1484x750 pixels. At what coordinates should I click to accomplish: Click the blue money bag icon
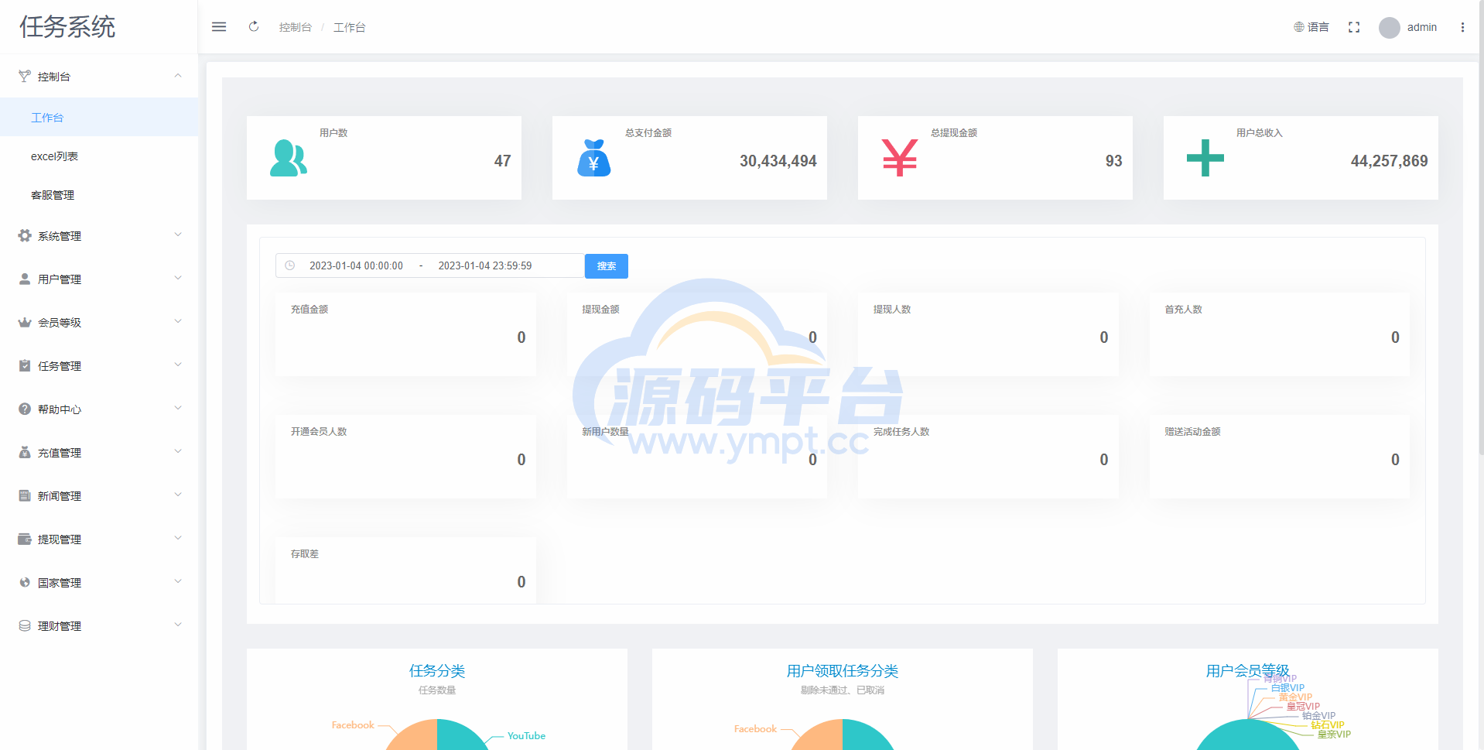(594, 158)
